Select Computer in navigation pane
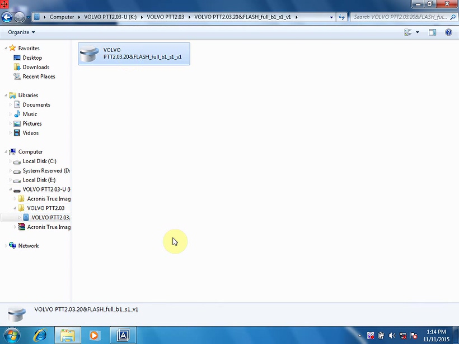Screen dimensions: 459x344 (30, 151)
